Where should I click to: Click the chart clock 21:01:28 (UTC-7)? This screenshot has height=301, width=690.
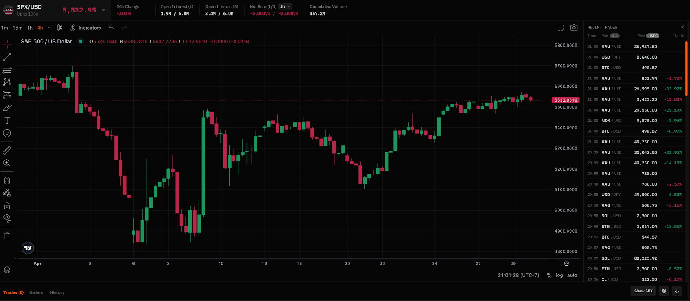[x=518, y=275]
